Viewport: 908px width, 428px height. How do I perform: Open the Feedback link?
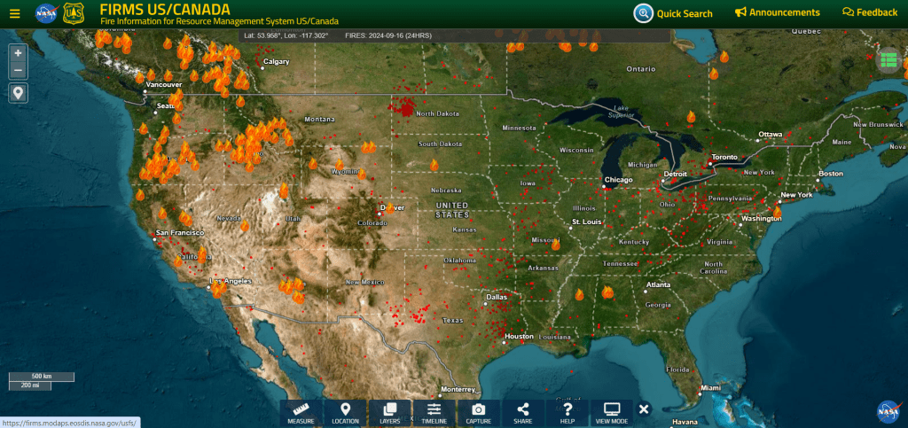(869, 12)
